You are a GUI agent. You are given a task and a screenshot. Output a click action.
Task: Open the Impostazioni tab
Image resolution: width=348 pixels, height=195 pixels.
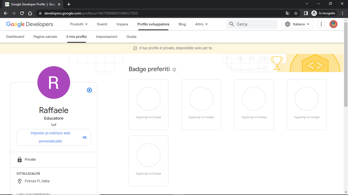[106, 37]
